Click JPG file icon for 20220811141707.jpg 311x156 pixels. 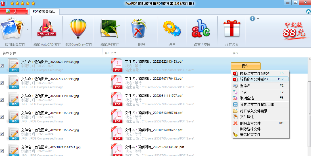[x=14, y=100]
